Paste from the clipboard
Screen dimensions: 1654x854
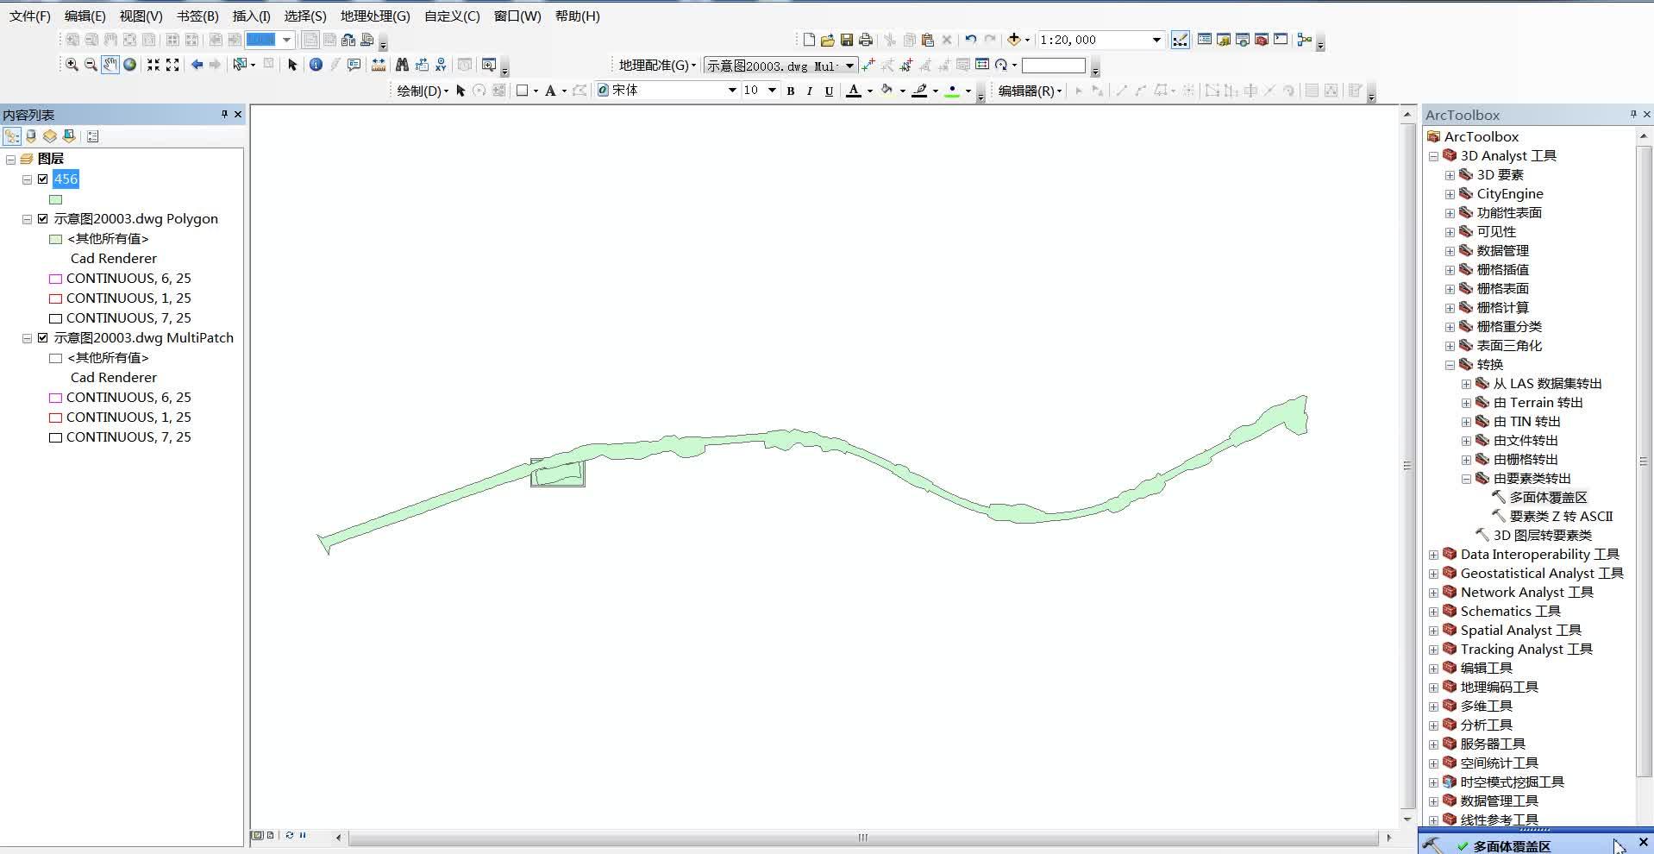tap(928, 40)
